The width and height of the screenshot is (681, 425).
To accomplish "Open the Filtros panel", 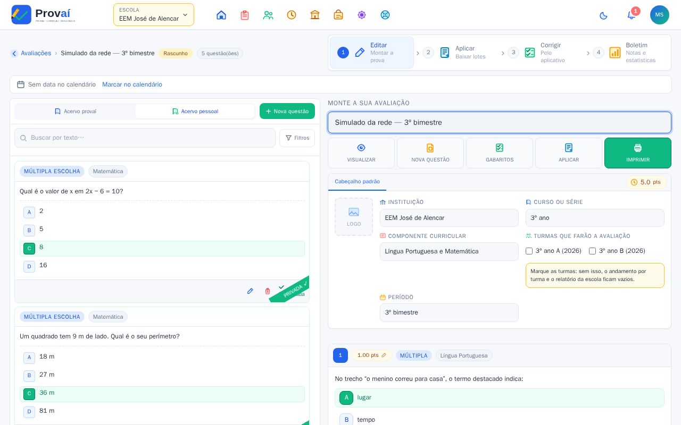I will pos(297,138).
